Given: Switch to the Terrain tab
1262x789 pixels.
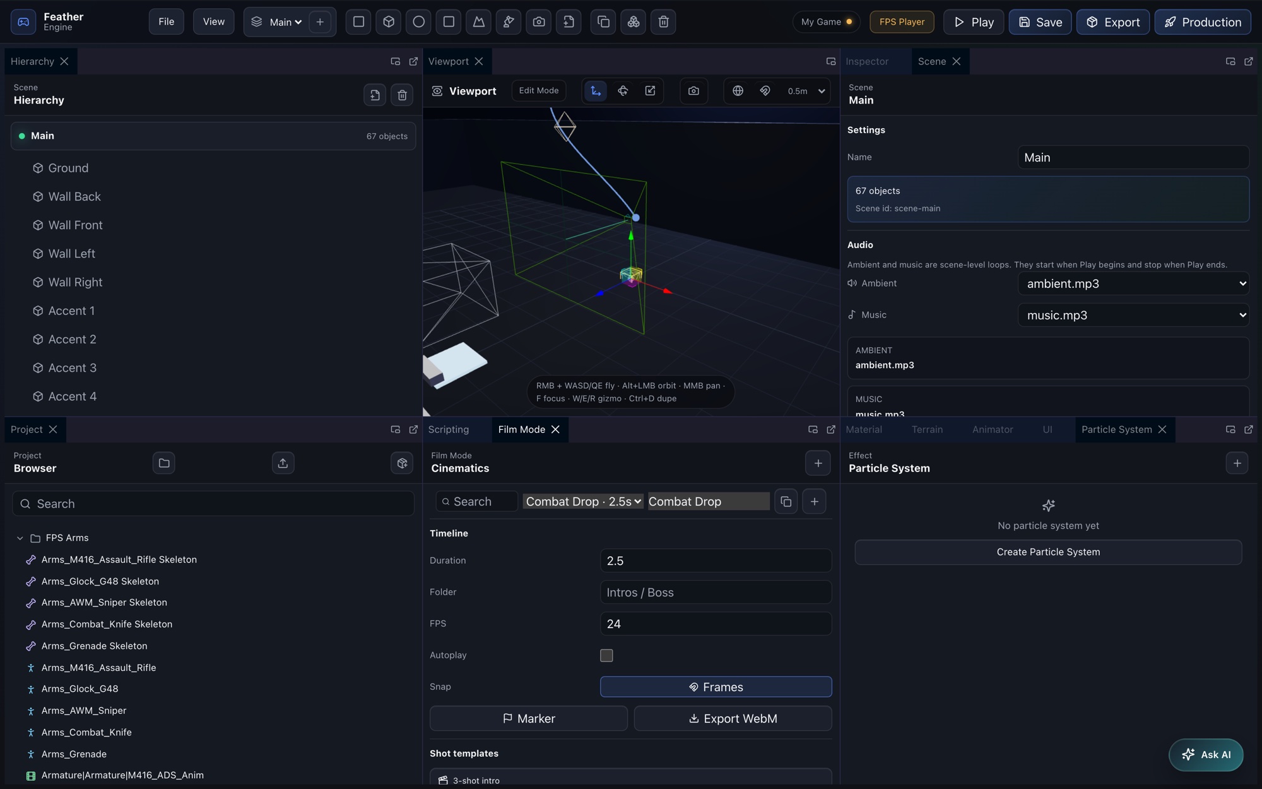Looking at the screenshot, I should 927,430.
